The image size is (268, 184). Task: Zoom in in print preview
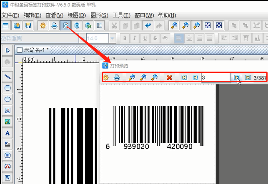coord(143,78)
